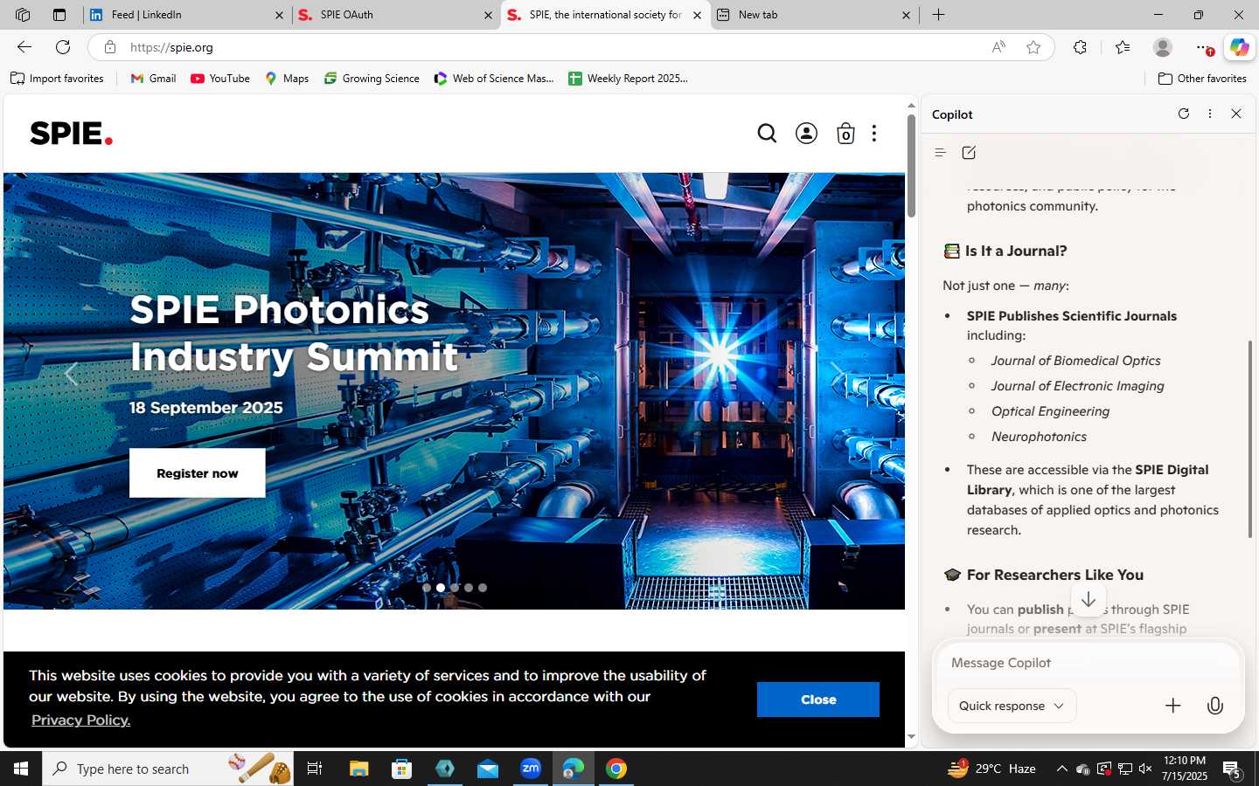Open Weekly Report 2025 bookmark
The height and width of the screenshot is (786, 1259).
(x=628, y=79)
